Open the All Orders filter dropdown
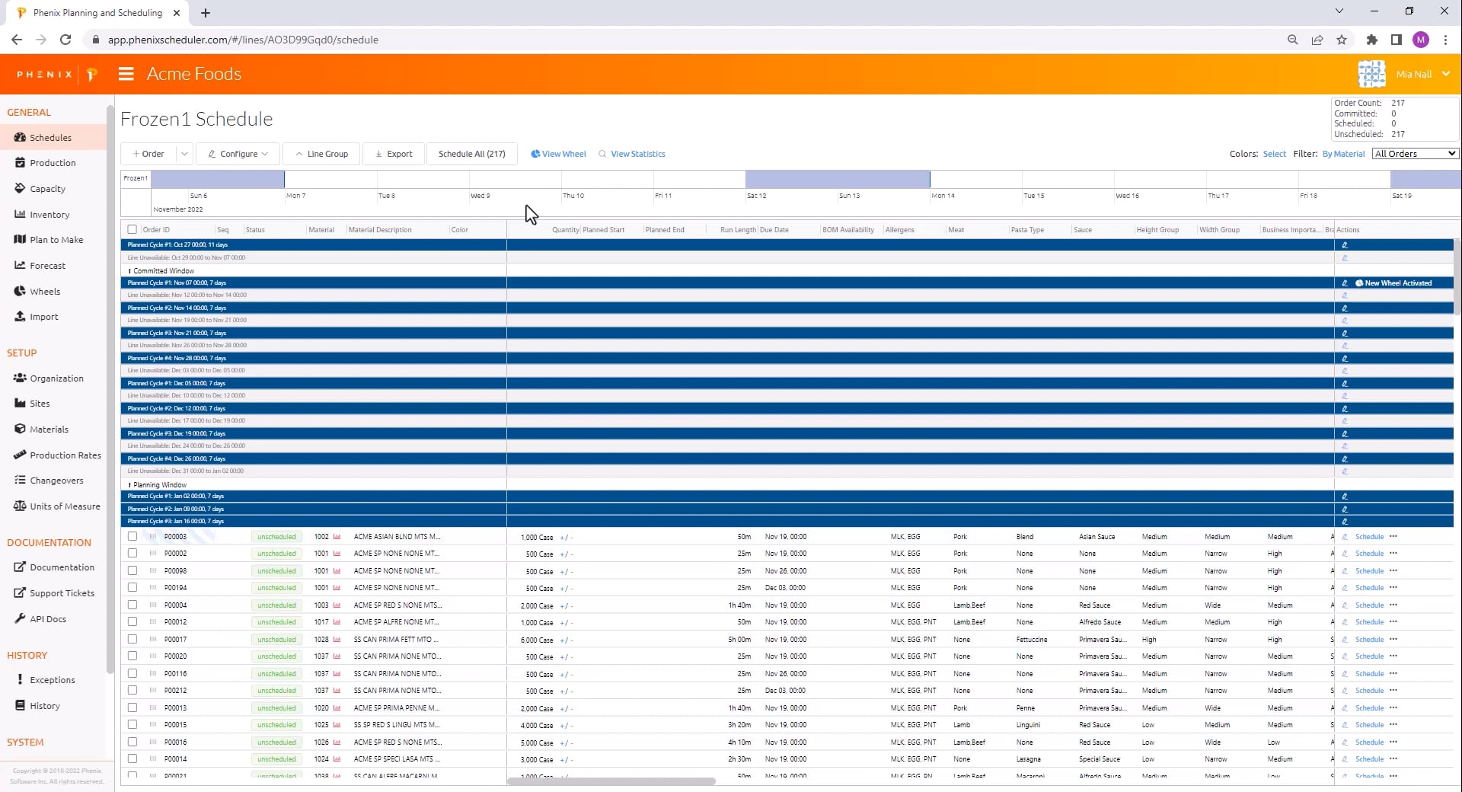 pyautogui.click(x=1415, y=154)
